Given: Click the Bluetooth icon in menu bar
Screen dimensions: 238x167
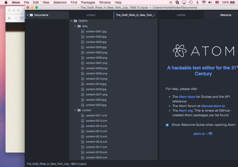Looking at the screenshot, I should (197, 2).
